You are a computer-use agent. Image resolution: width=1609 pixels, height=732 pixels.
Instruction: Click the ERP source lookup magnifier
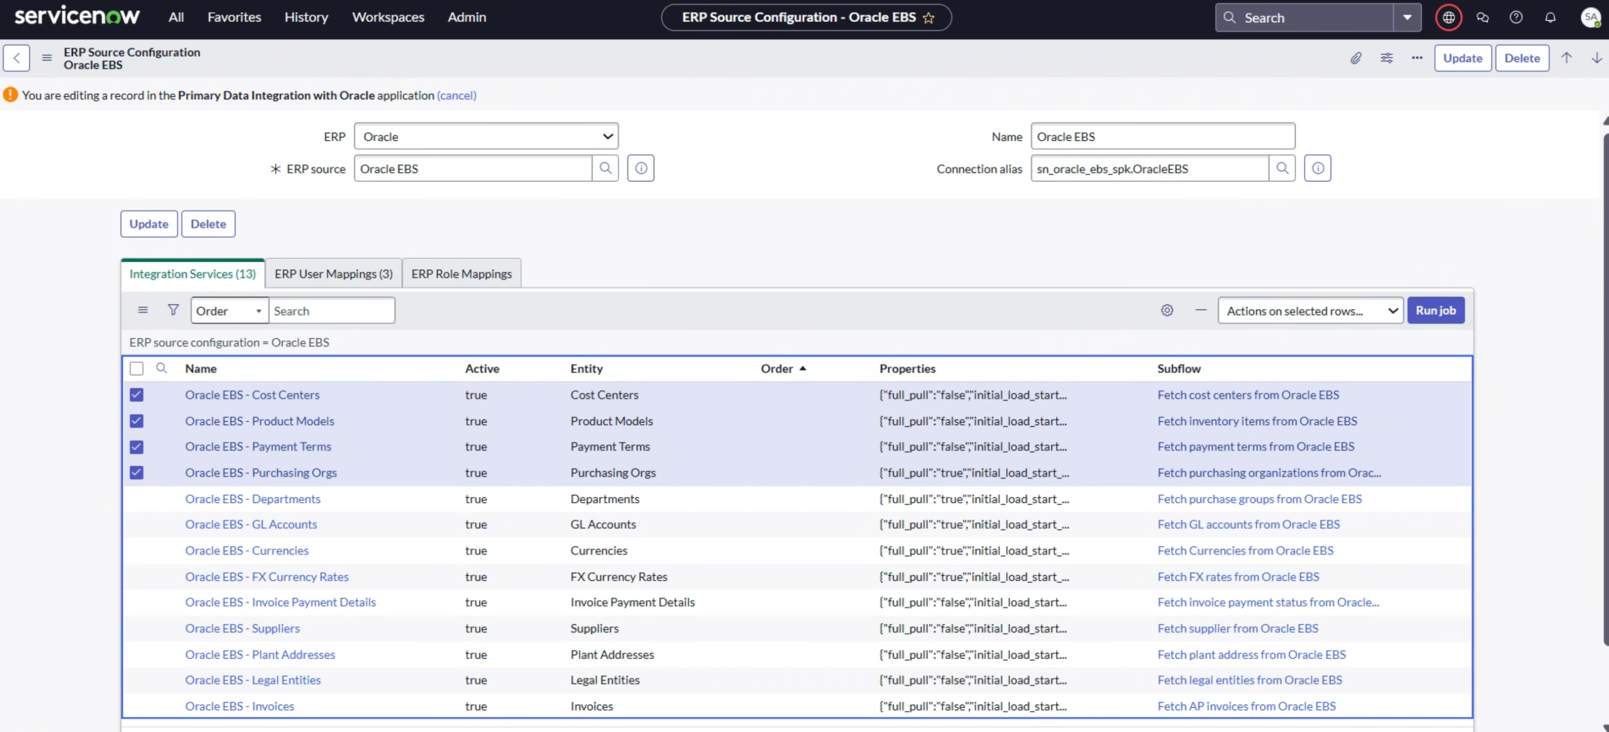point(605,168)
